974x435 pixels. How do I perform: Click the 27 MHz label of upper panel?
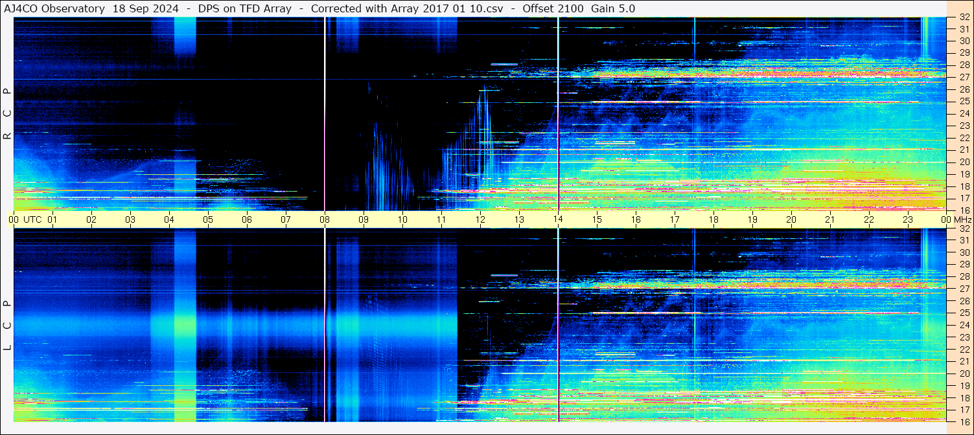point(964,77)
